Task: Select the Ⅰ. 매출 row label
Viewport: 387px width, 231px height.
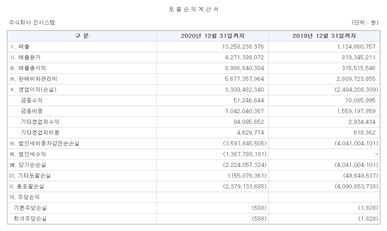Action: point(20,47)
